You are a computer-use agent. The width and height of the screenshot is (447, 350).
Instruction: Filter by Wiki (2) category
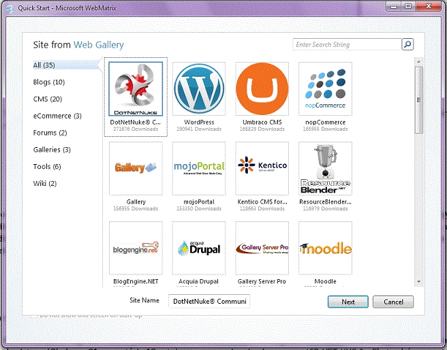coord(45,183)
